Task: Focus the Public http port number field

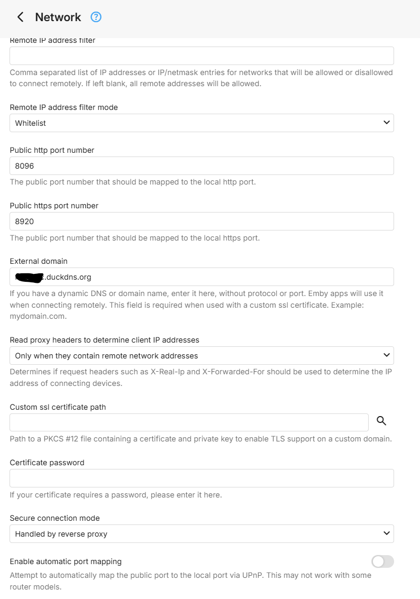Action: (x=202, y=166)
